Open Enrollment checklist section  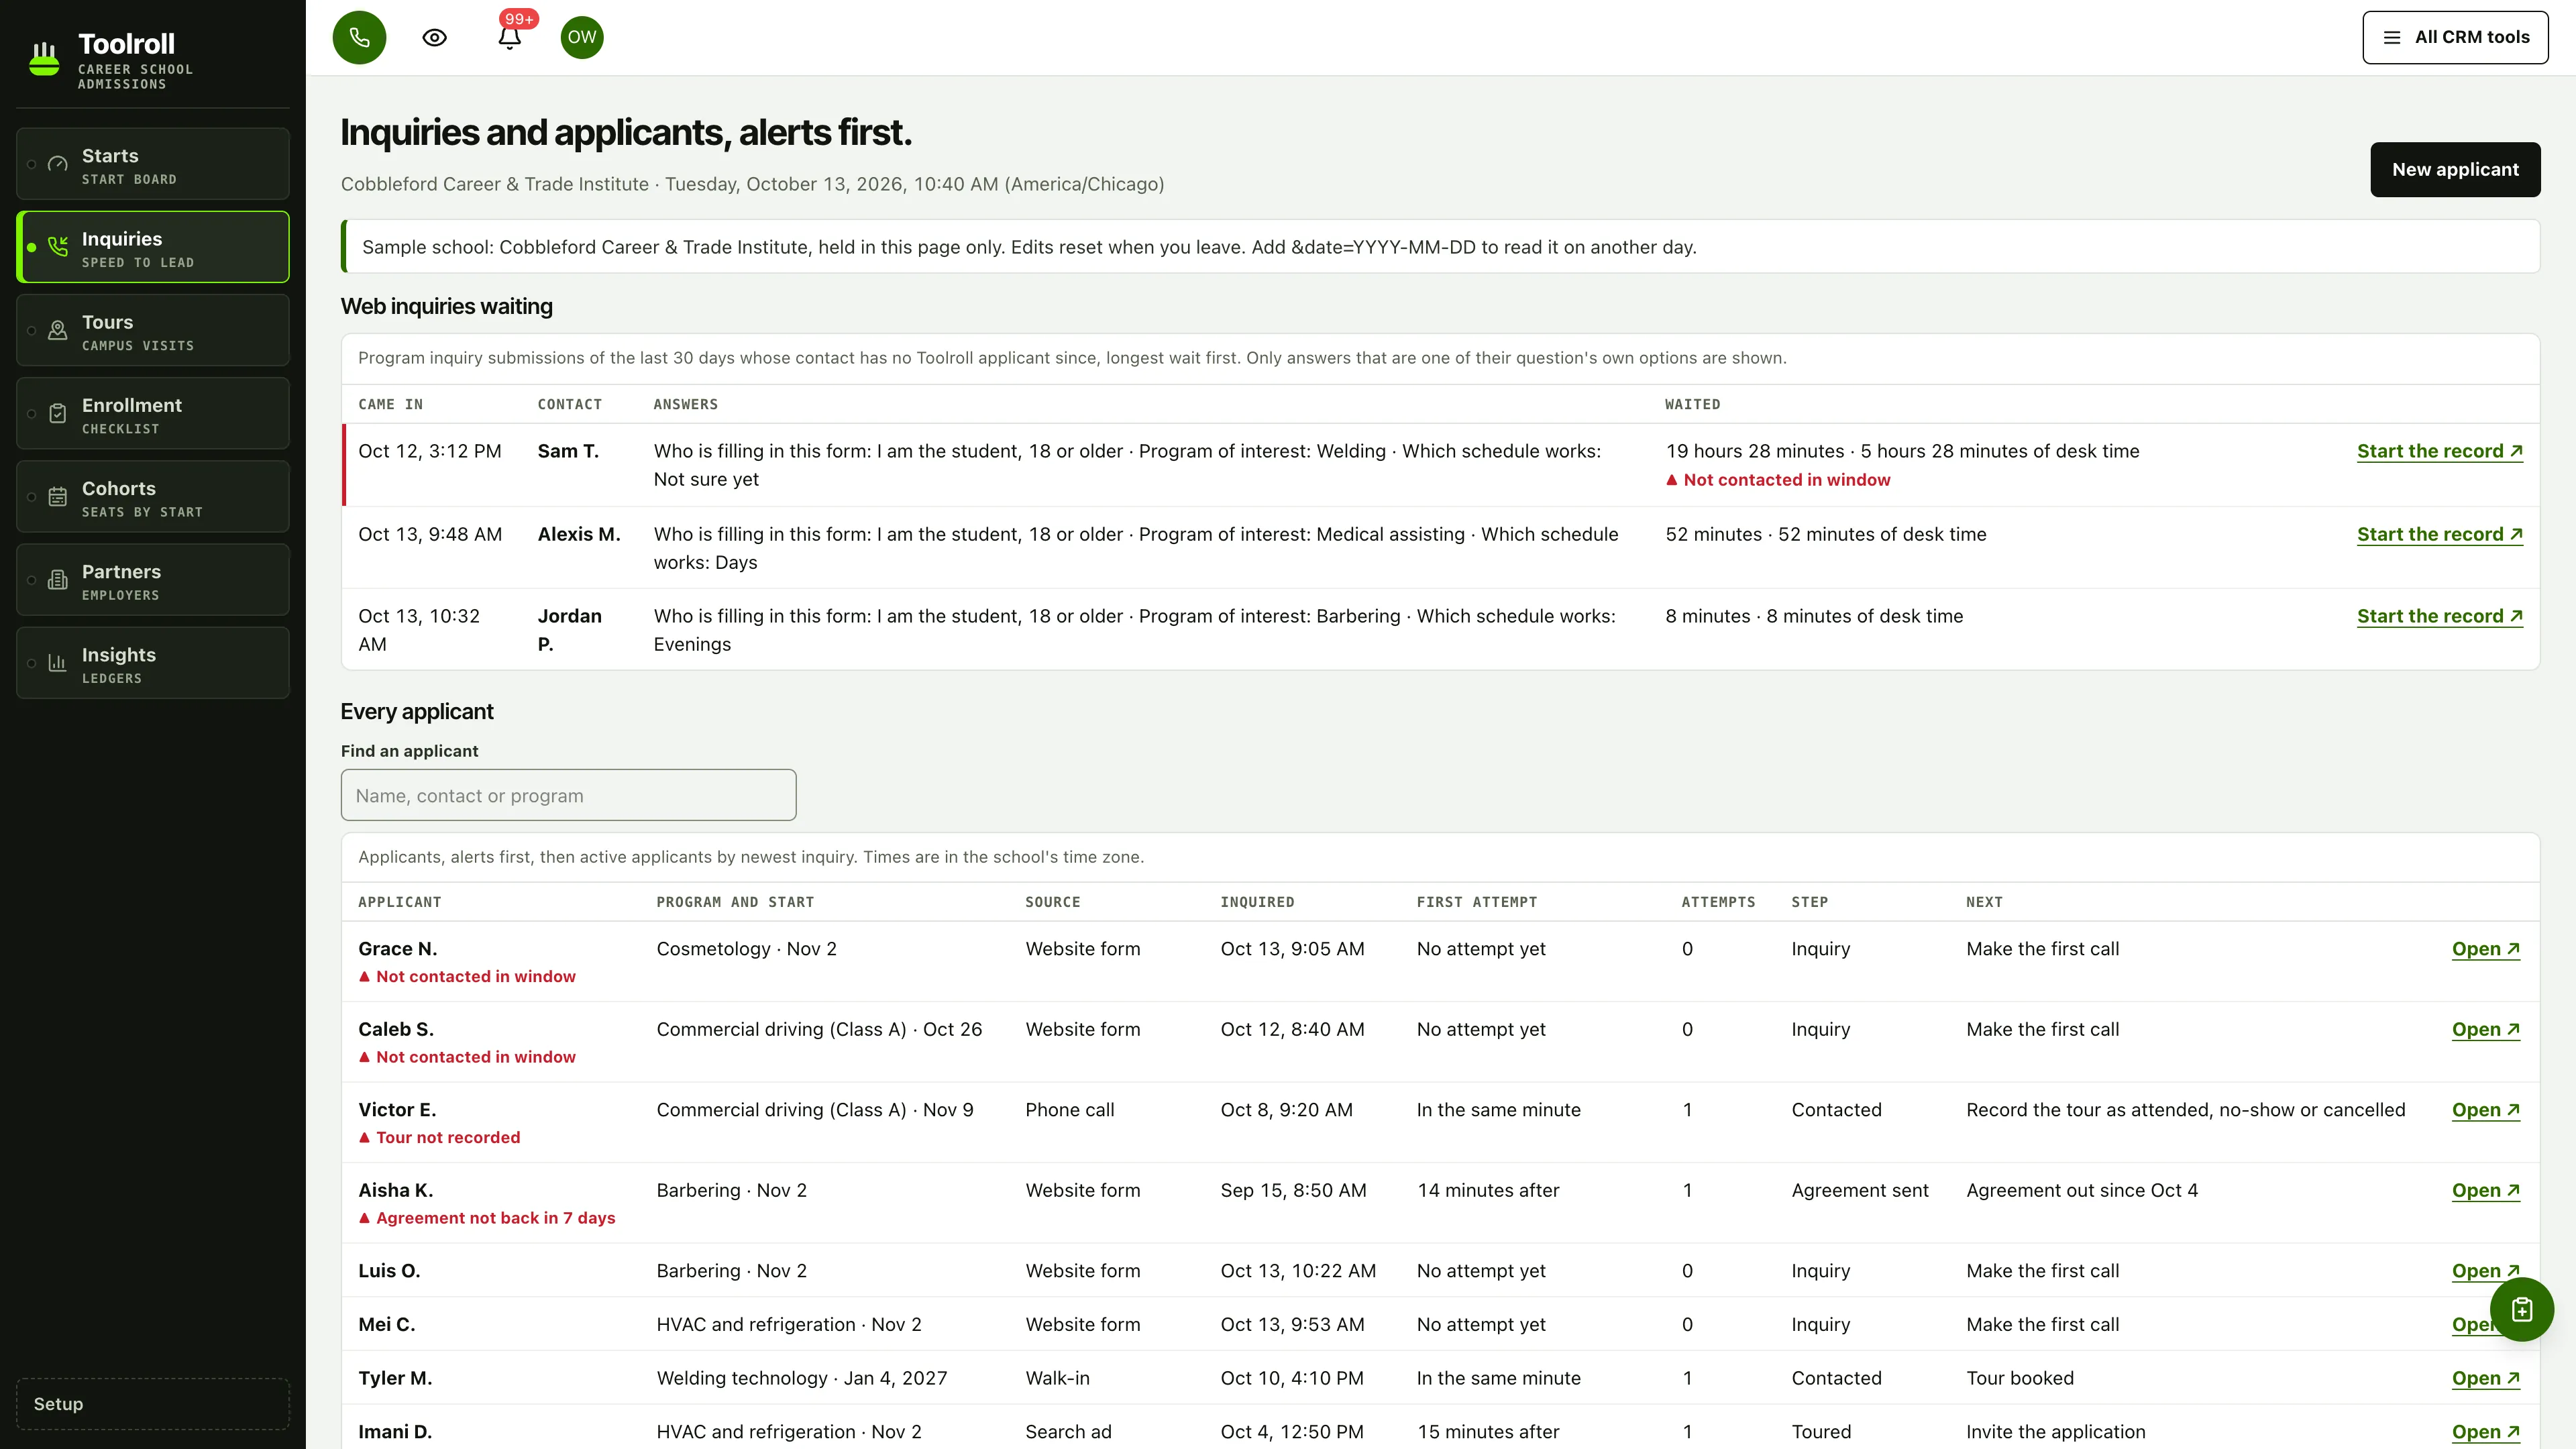tap(153, 413)
